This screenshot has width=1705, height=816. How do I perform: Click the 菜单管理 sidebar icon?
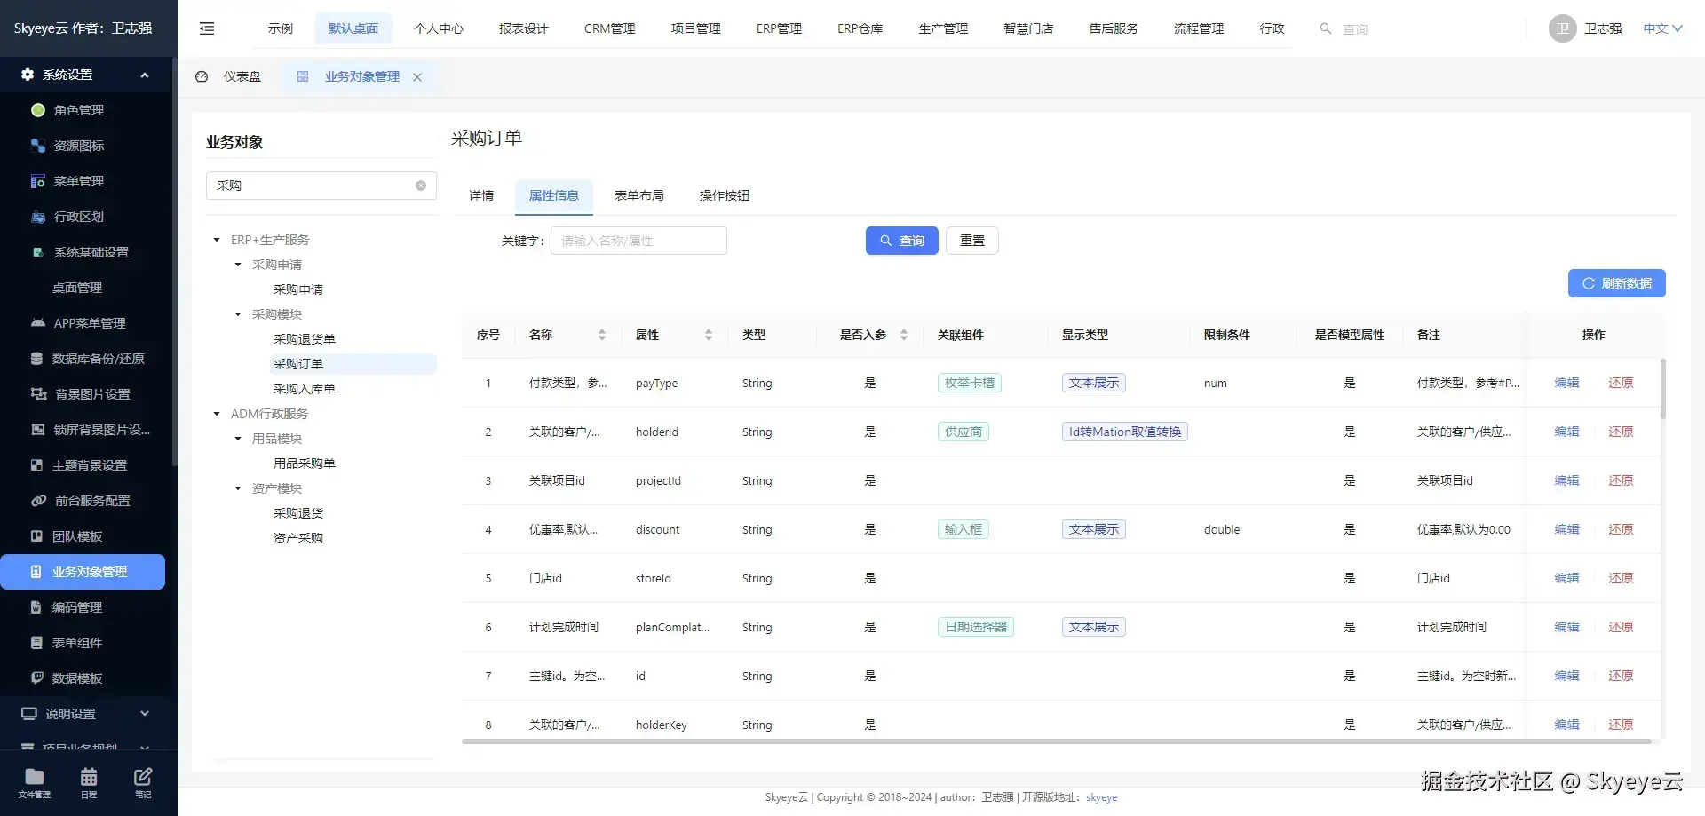(38, 181)
